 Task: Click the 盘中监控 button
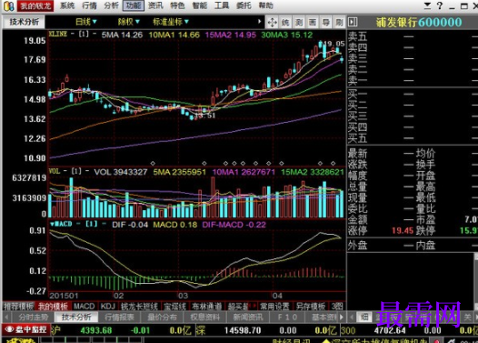pyautogui.click(x=25, y=329)
